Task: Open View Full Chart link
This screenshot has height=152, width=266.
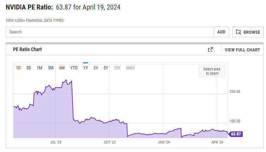Action: point(242,50)
